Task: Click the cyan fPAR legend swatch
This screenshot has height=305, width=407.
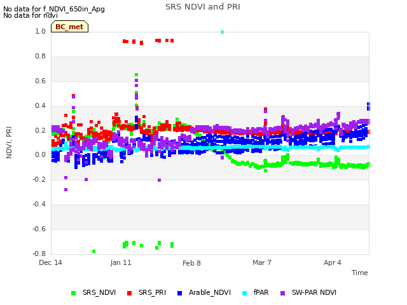Action: 244,293
